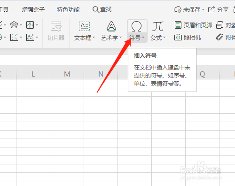The width and height of the screenshot is (235, 186).
Task: Open the 增强盒子 tab
Action: pos(33,10)
